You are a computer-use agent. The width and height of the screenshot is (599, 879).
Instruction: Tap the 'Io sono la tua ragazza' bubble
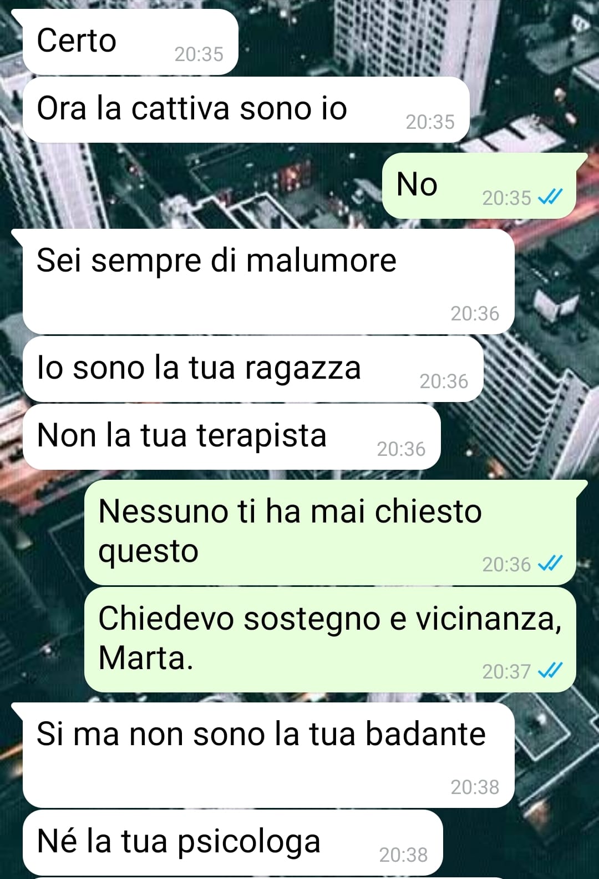(x=252, y=369)
